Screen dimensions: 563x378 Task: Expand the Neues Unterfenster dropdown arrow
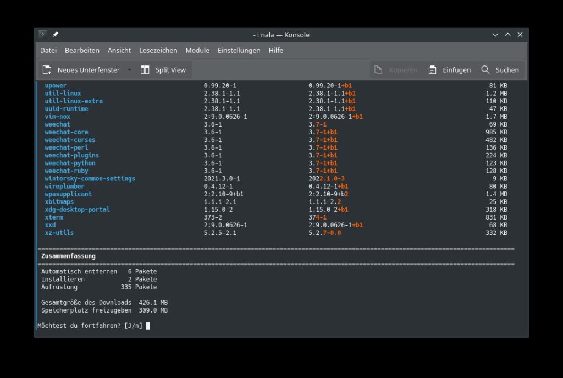click(x=129, y=70)
